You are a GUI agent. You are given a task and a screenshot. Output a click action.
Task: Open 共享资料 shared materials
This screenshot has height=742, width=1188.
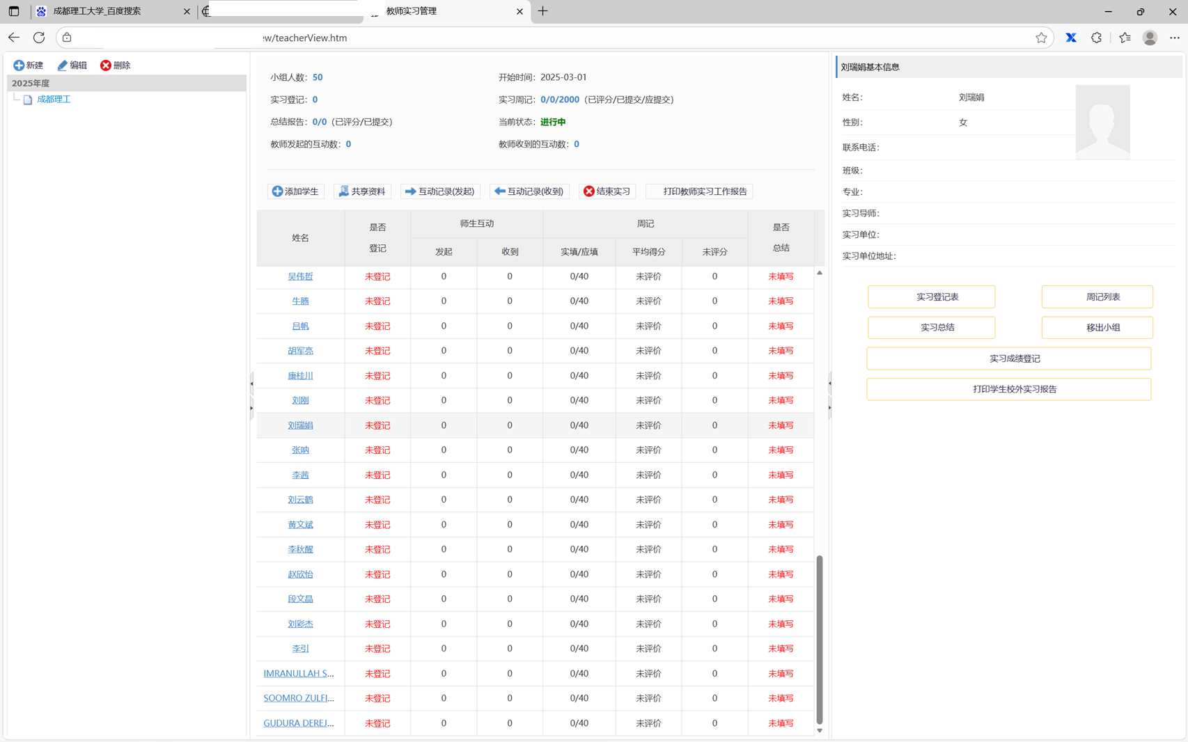coord(362,191)
